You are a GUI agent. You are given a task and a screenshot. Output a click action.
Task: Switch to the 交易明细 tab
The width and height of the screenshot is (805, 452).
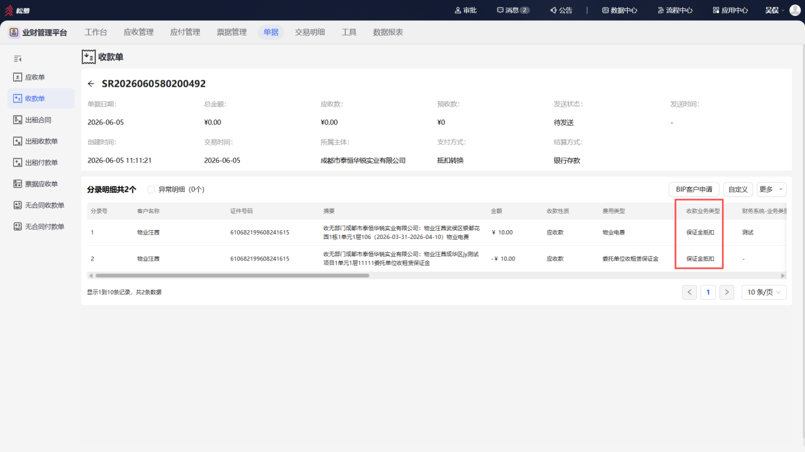pyautogui.click(x=310, y=32)
